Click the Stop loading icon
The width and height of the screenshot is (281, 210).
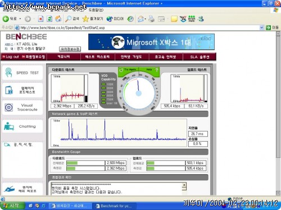[40, 19]
